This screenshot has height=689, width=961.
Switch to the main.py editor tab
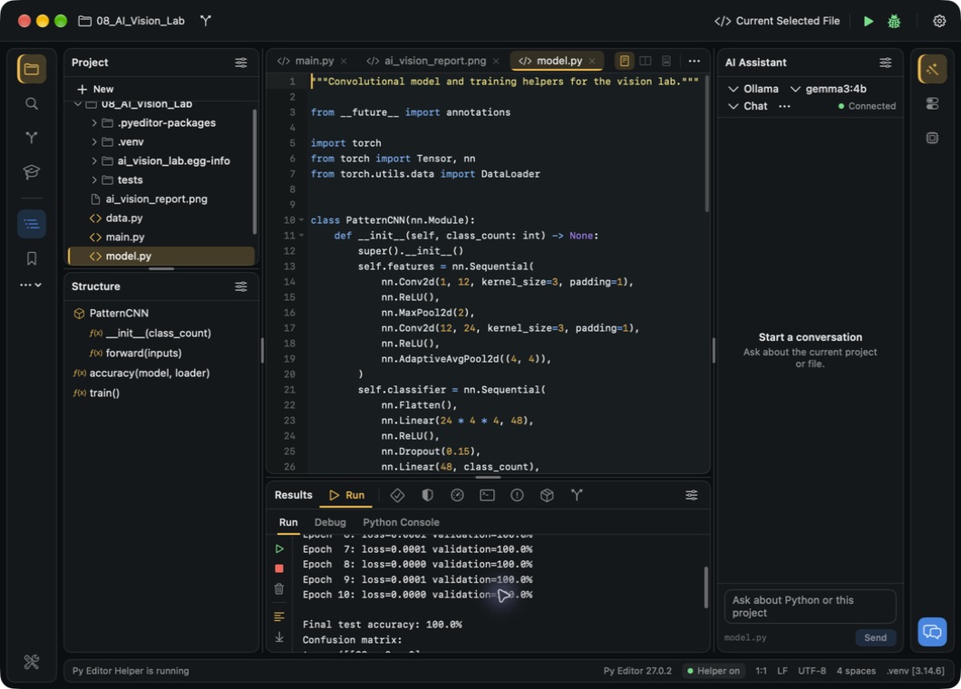[312, 61]
